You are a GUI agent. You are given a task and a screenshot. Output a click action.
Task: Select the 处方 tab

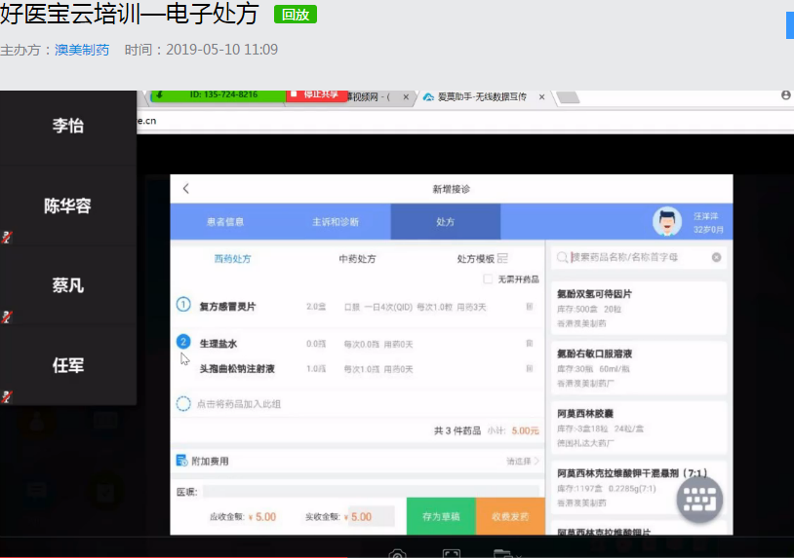pos(446,222)
